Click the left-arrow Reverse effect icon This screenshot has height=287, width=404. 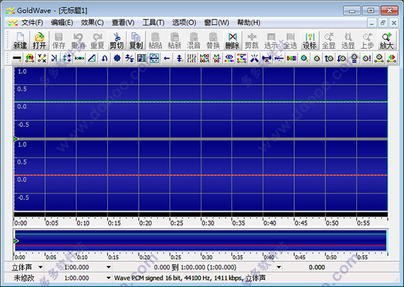[168, 58]
